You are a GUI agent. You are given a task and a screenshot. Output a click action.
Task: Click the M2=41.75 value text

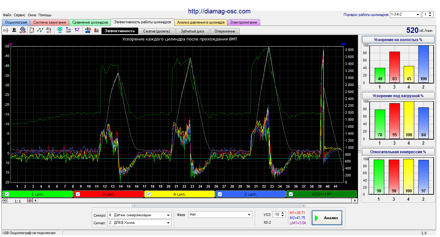pos(297,218)
